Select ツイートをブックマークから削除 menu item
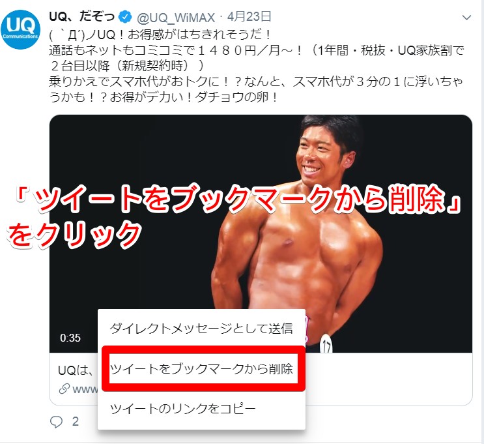The height and width of the screenshot is (444, 484). point(201,368)
